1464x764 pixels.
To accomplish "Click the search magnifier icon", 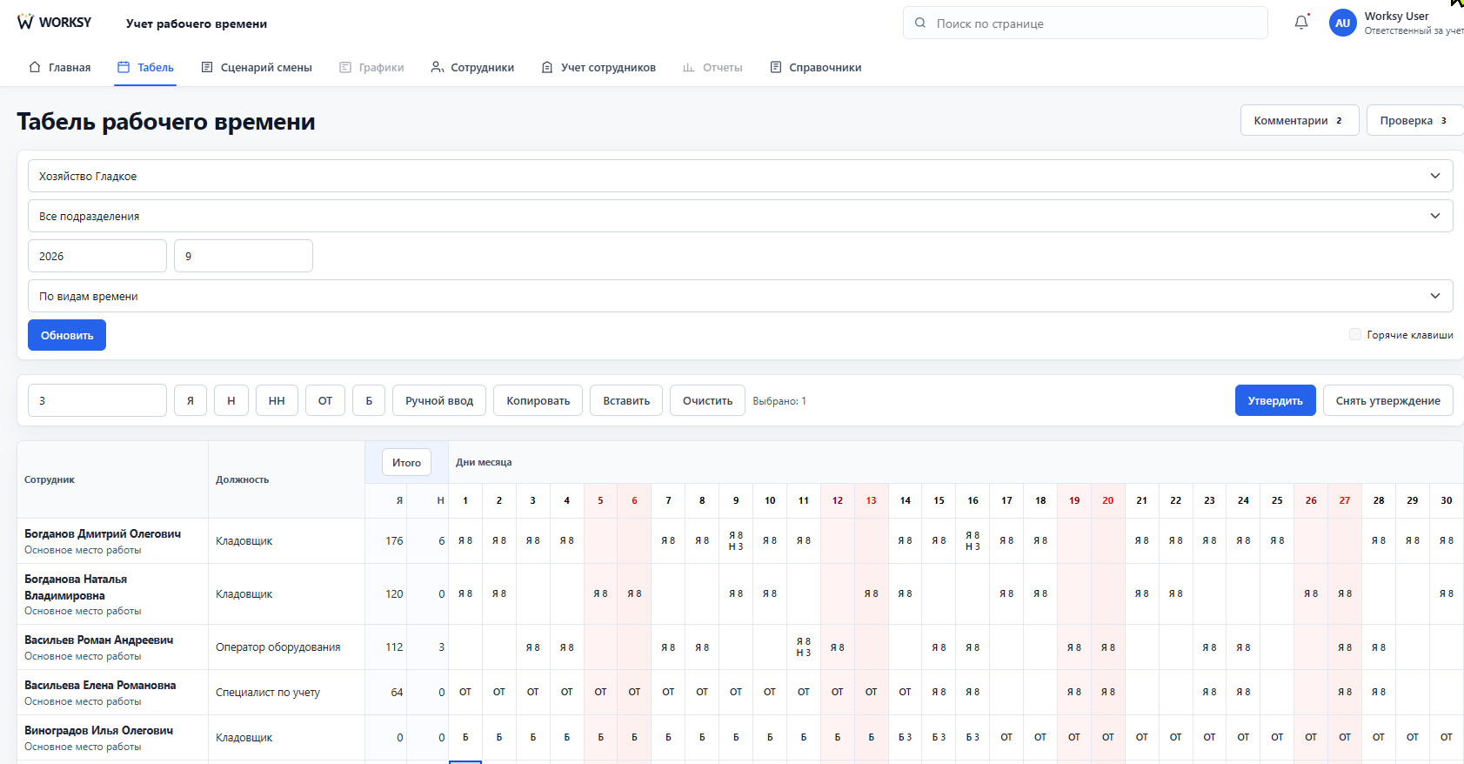I will pos(920,23).
